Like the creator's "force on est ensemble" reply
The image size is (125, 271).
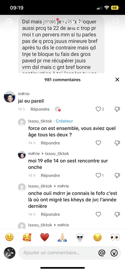(98, 143)
